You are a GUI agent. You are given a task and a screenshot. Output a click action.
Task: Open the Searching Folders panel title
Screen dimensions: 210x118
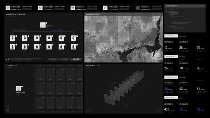click(93, 66)
